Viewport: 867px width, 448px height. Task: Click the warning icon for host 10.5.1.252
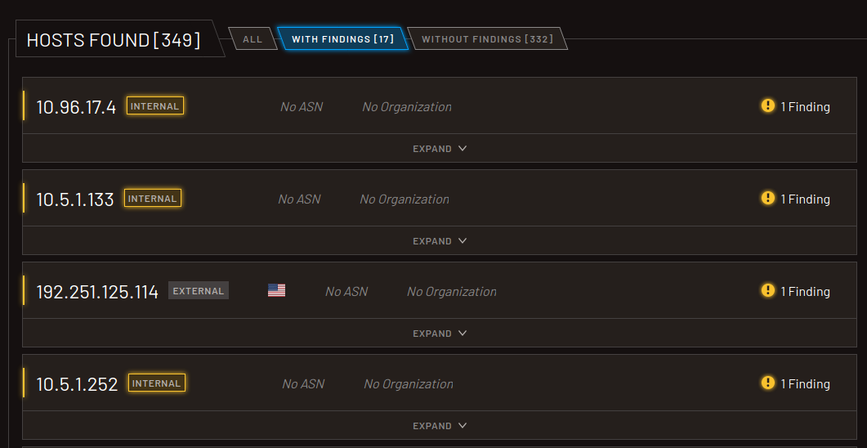click(x=767, y=383)
